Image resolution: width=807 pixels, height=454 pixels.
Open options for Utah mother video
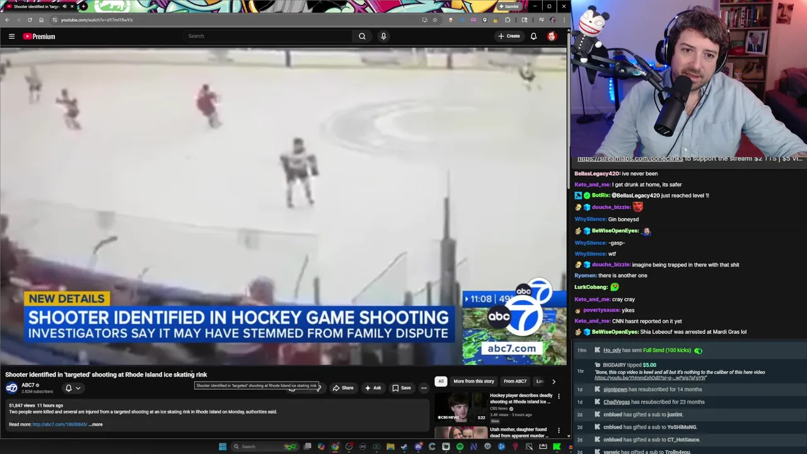pyautogui.click(x=559, y=431)
